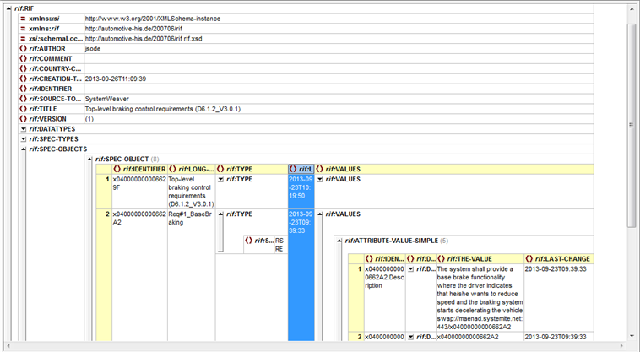Select identifier cell ending 9F in row 1
640x352 pixels.
coord(139,192)
